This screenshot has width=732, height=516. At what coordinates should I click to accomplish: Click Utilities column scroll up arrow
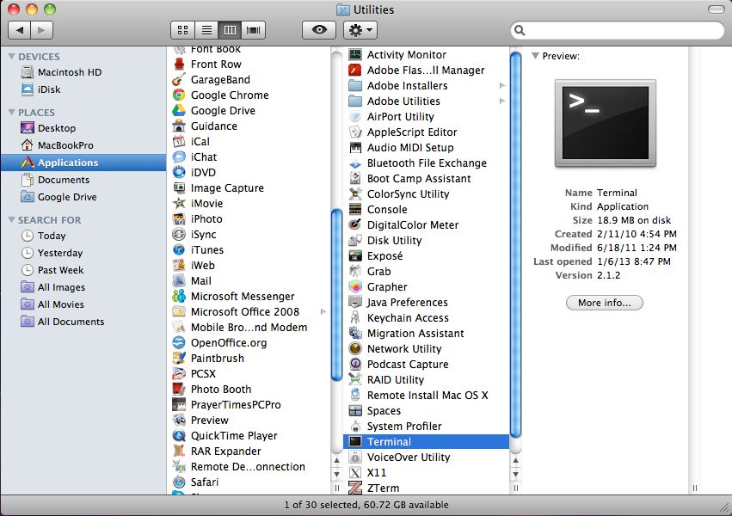[x=515, y=460]
